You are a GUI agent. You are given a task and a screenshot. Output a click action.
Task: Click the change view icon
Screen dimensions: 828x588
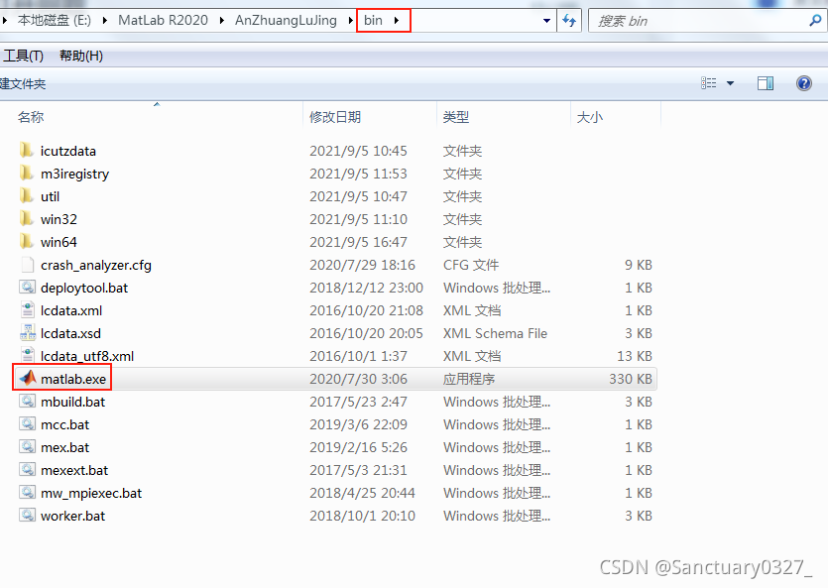pos(709,83)
